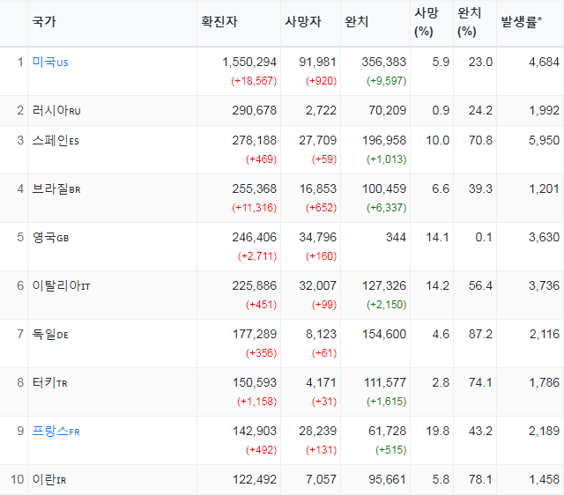
Task: Click US confirmed cases value 1,550,294
Action: click(249, 63)
